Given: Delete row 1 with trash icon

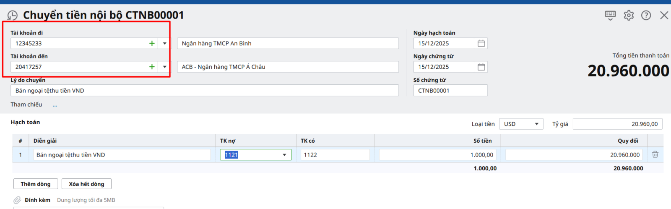Looking at the screenshot, I should click(655, 154).
